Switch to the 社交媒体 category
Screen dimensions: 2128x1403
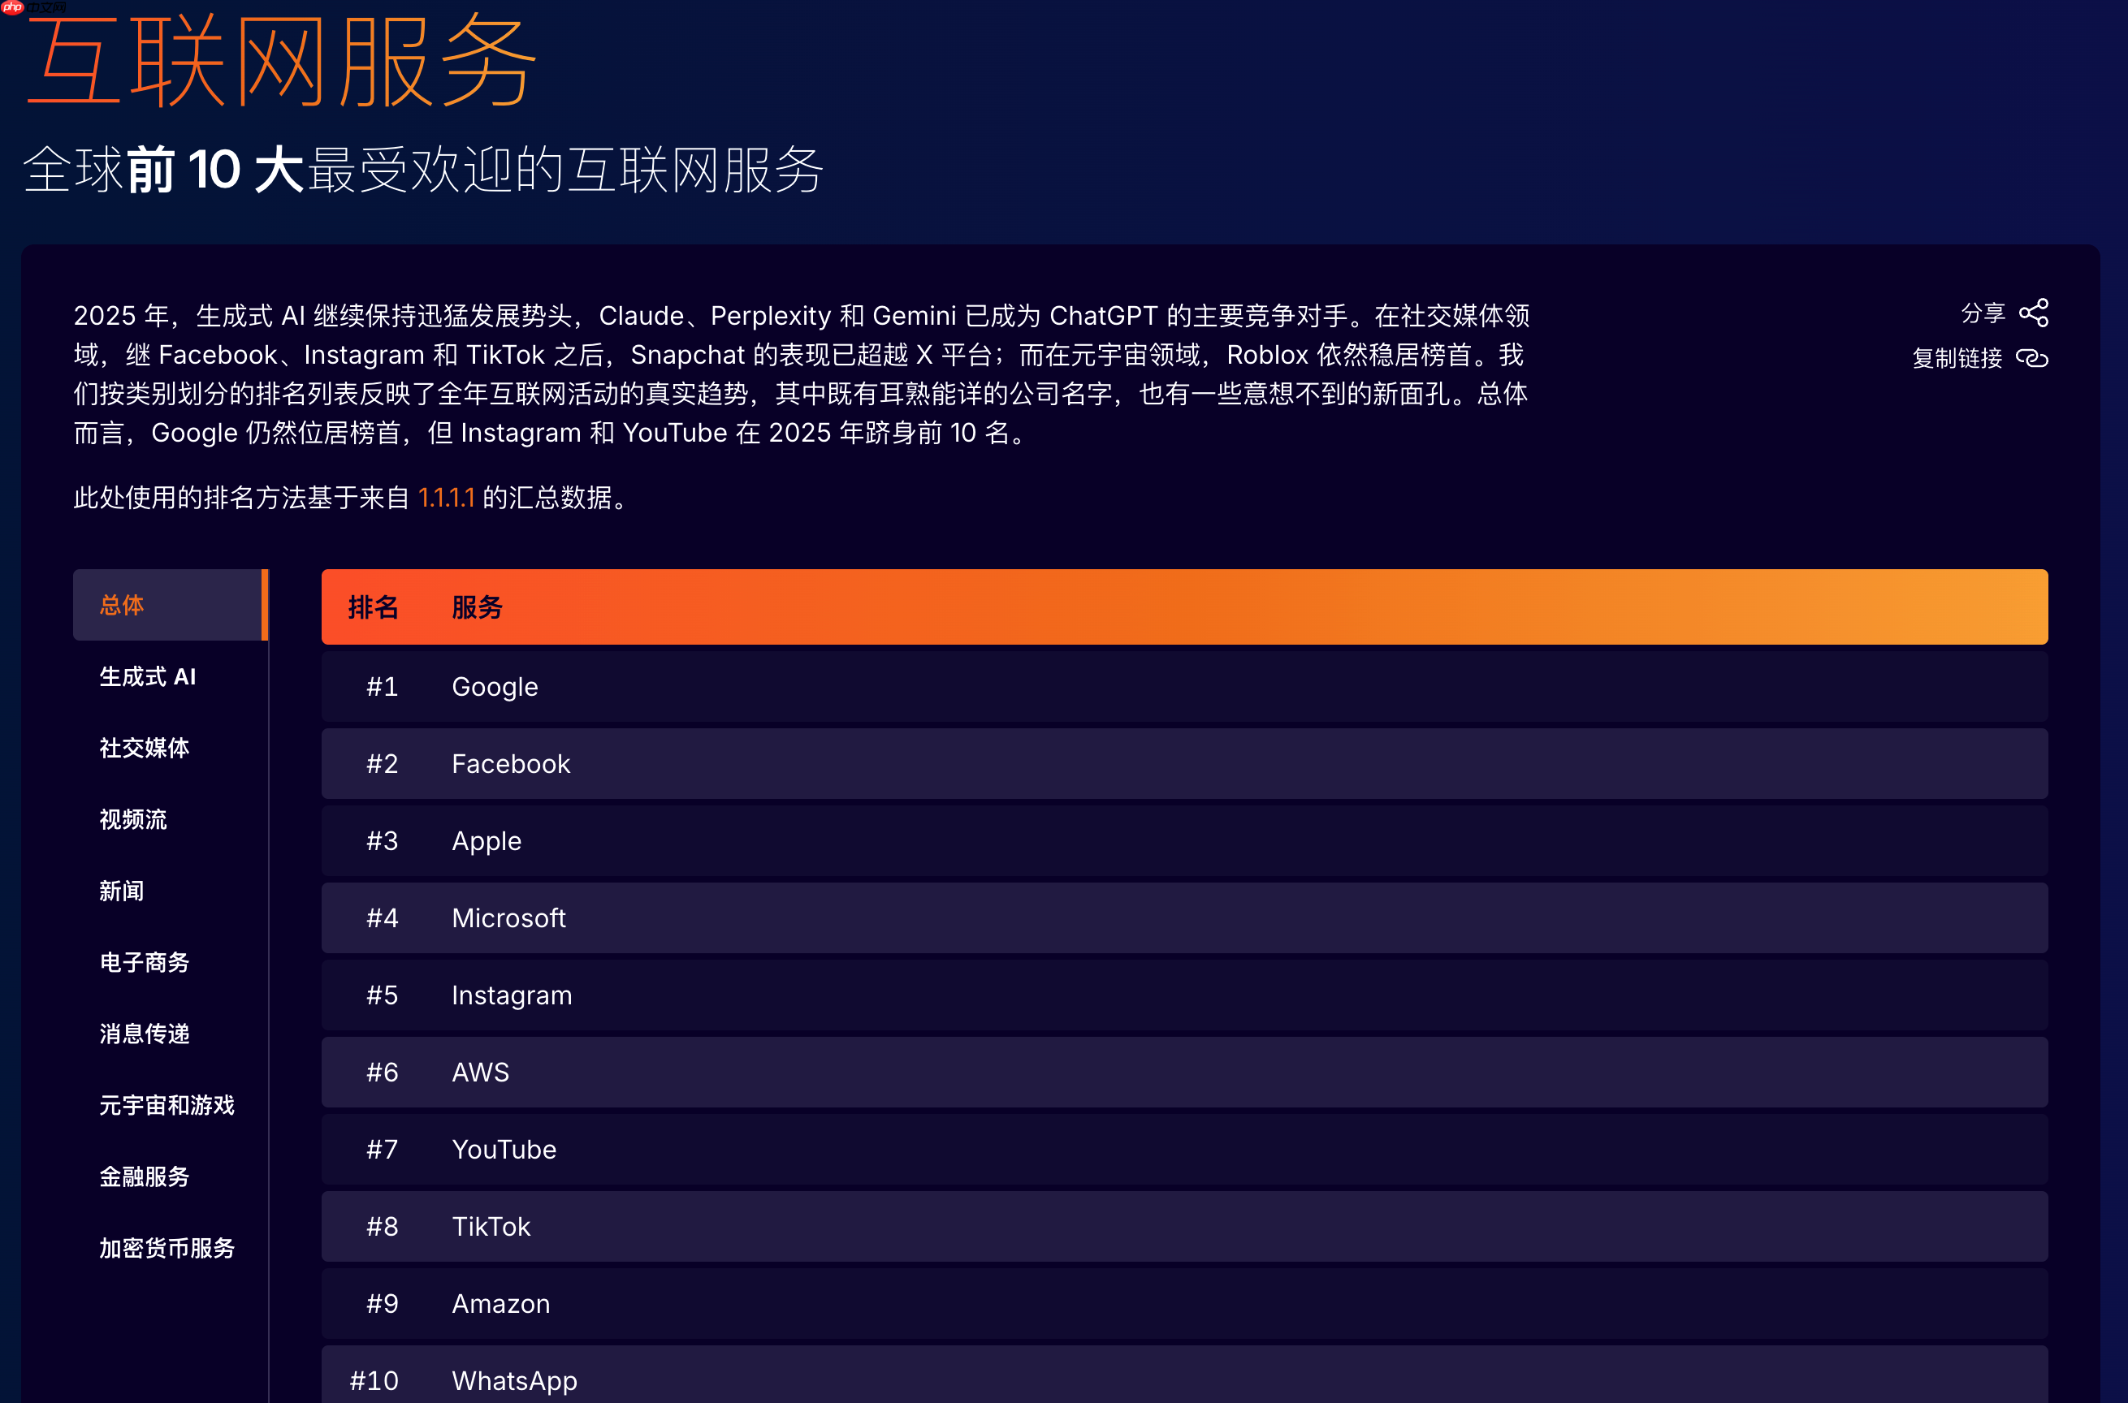click(144, 749)
